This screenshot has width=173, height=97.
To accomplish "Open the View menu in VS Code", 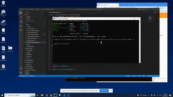I will click(37, 9).
